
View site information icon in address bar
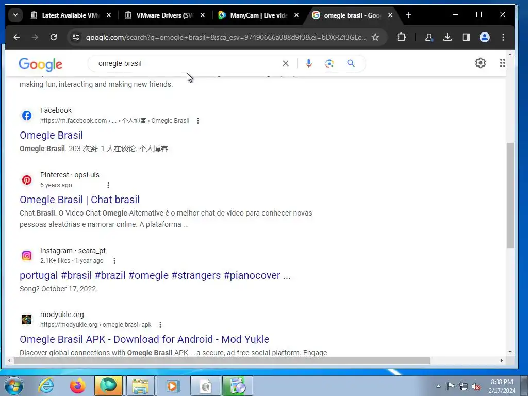tap(76, 37)
